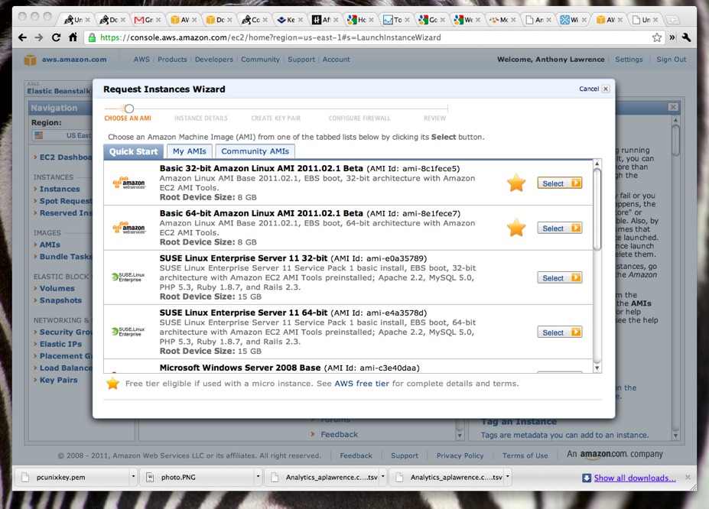The height and width of the screenshot is (509, 709).
Task: Open the Chrome wrench settings menu
Action: [686, 37]
